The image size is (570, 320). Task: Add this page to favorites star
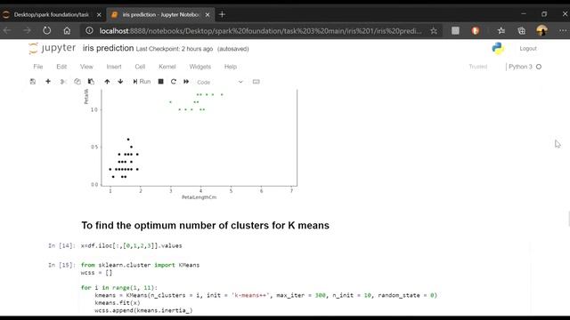pyautogui.click(x=434, y=31)
